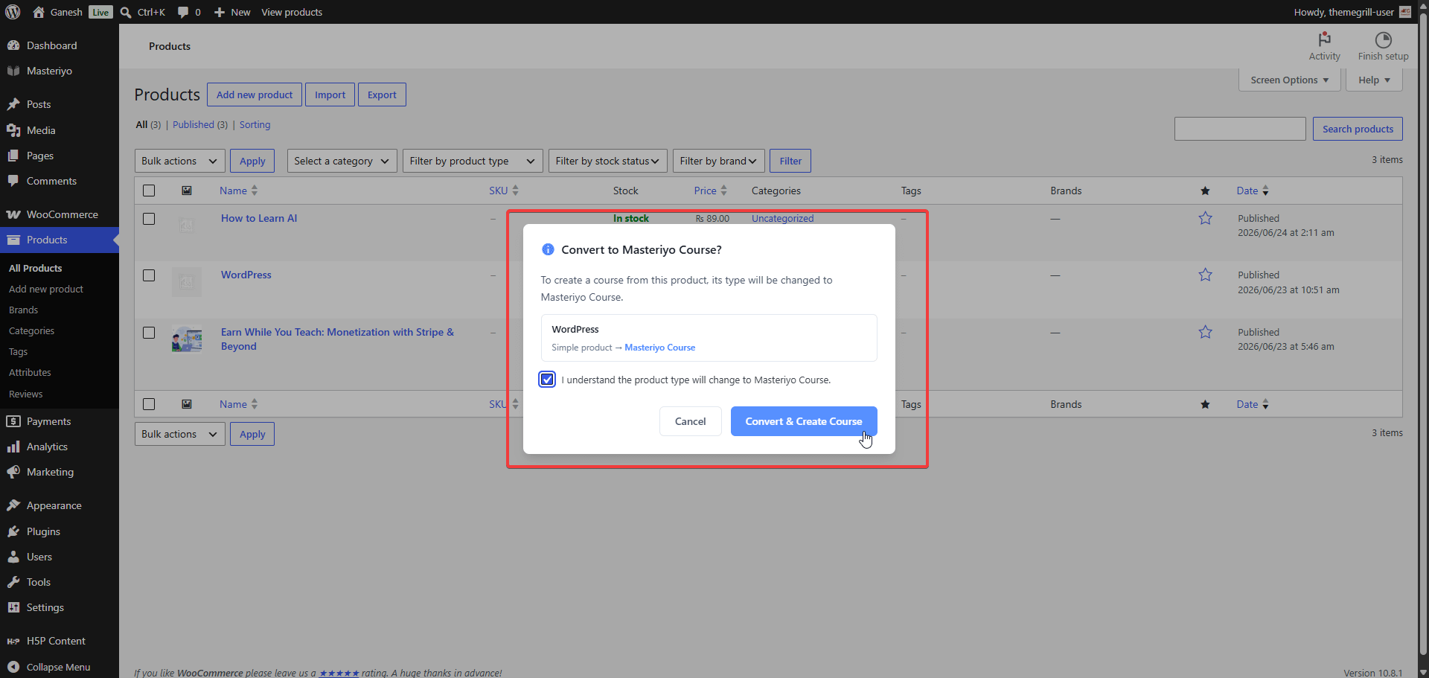Open Filter by stock status dropdown
This screenshot has width=1429, height=678.
click(608, 161)
